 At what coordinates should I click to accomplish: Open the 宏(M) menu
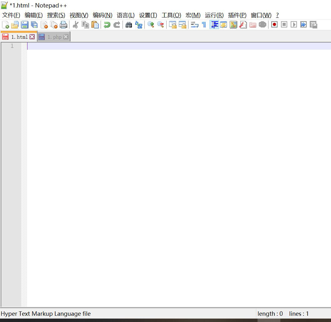(193, 15)
